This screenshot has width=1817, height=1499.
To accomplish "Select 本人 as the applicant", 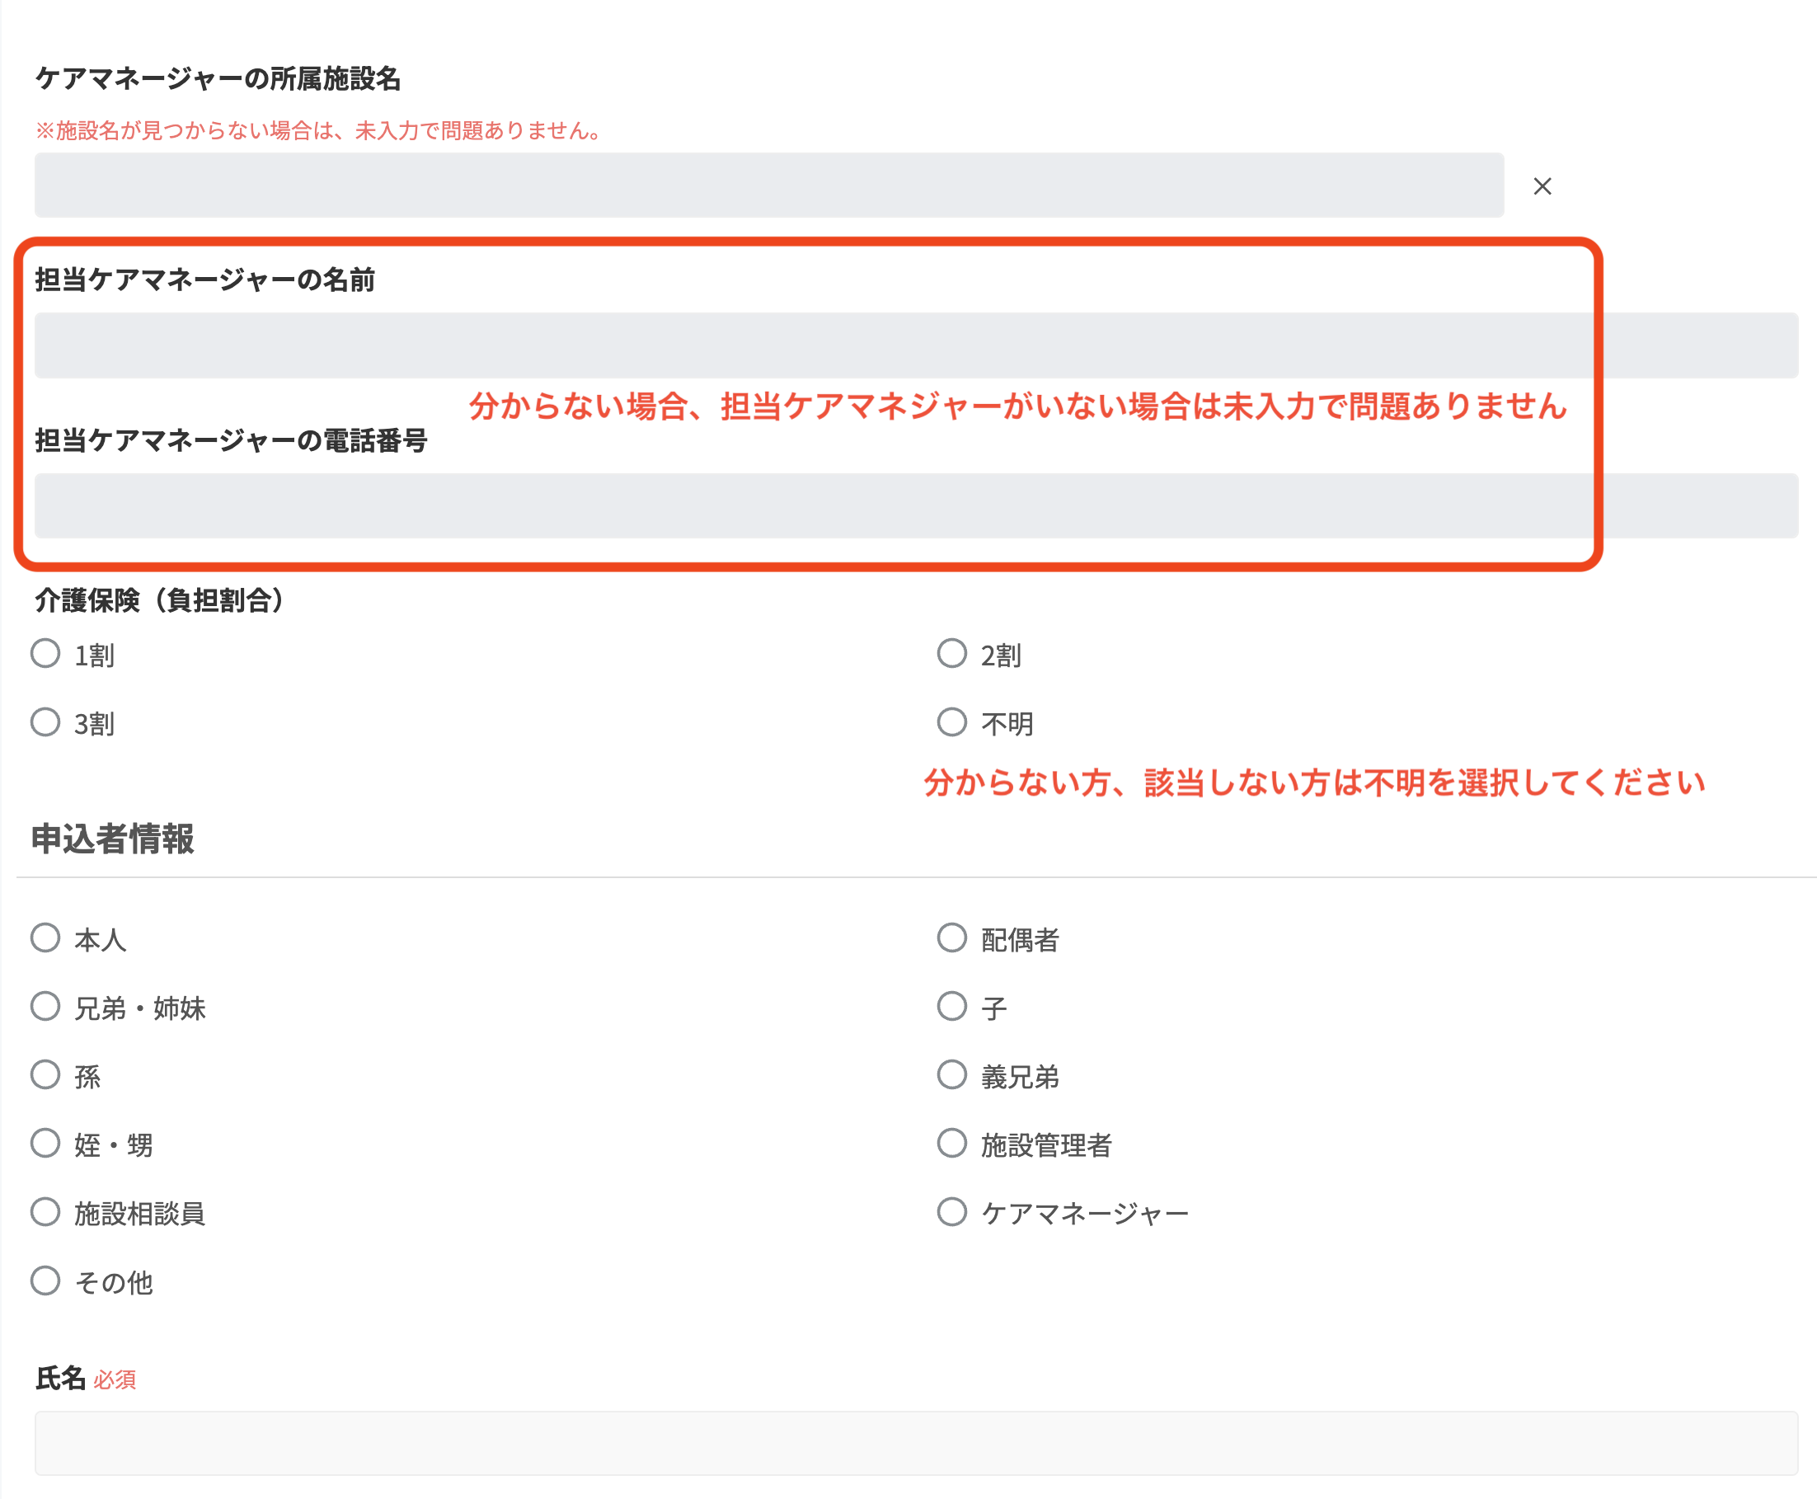I will (x=45, y=938).
